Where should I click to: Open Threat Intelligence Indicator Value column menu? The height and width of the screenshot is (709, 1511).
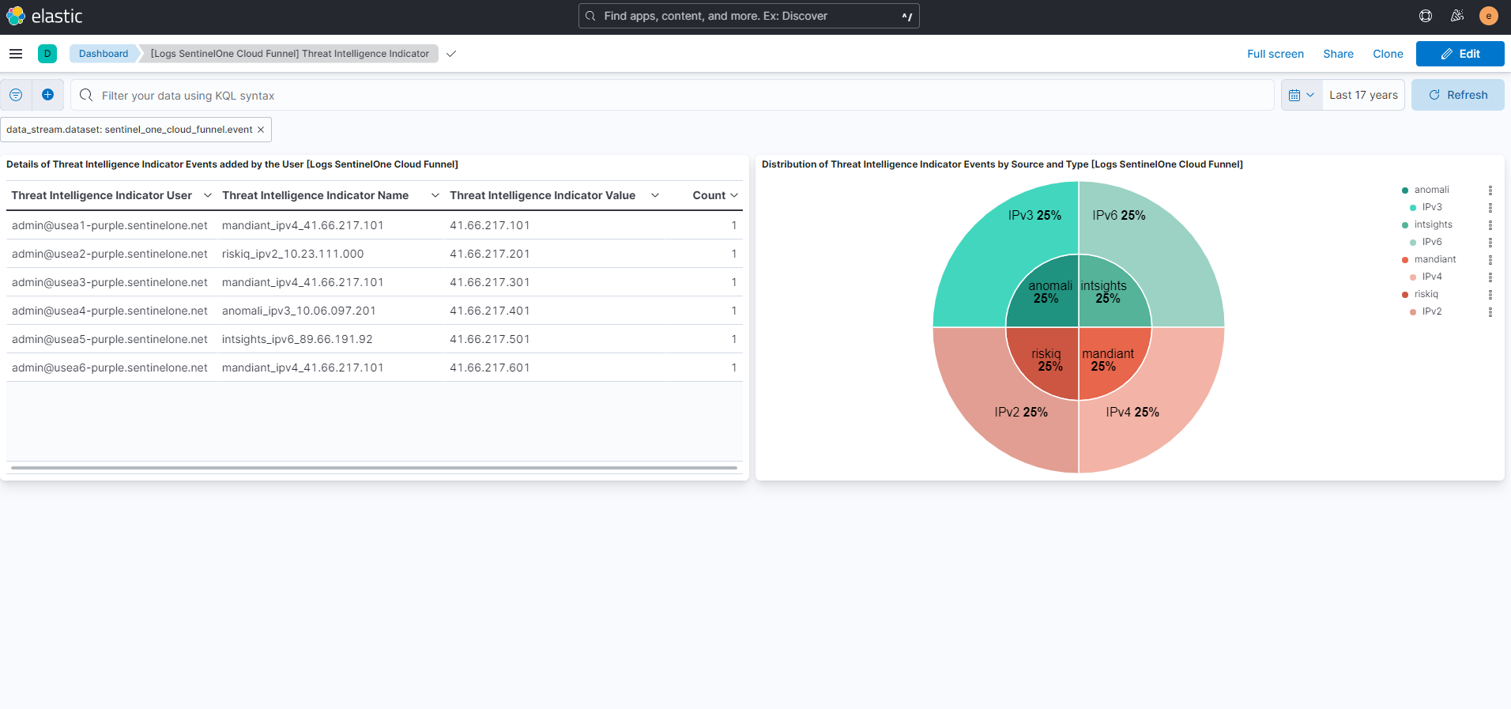point(655,195)
